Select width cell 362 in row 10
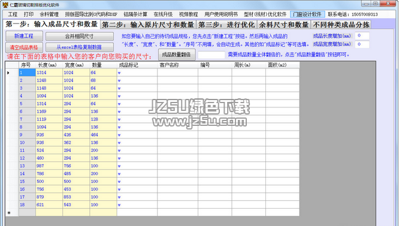This screenshot has width=399, height=226. tap(76, 143)
